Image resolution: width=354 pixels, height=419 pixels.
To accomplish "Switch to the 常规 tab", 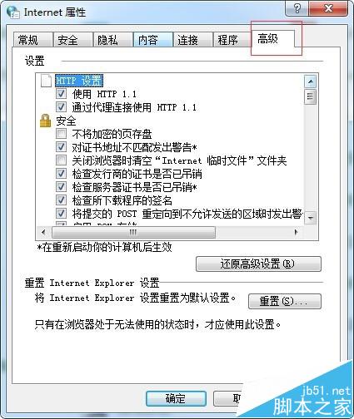I will coord(33,40).
